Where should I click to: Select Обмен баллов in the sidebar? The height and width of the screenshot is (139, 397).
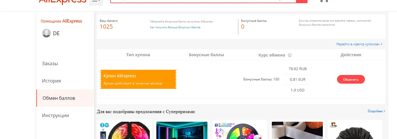pyautogui.click(x=65, y=98)
